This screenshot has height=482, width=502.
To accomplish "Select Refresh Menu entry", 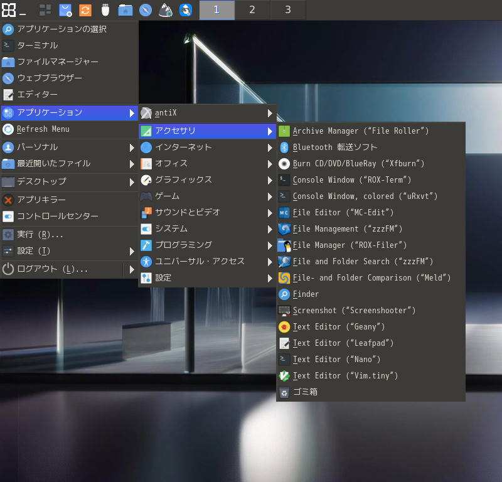I will (43, 129).
